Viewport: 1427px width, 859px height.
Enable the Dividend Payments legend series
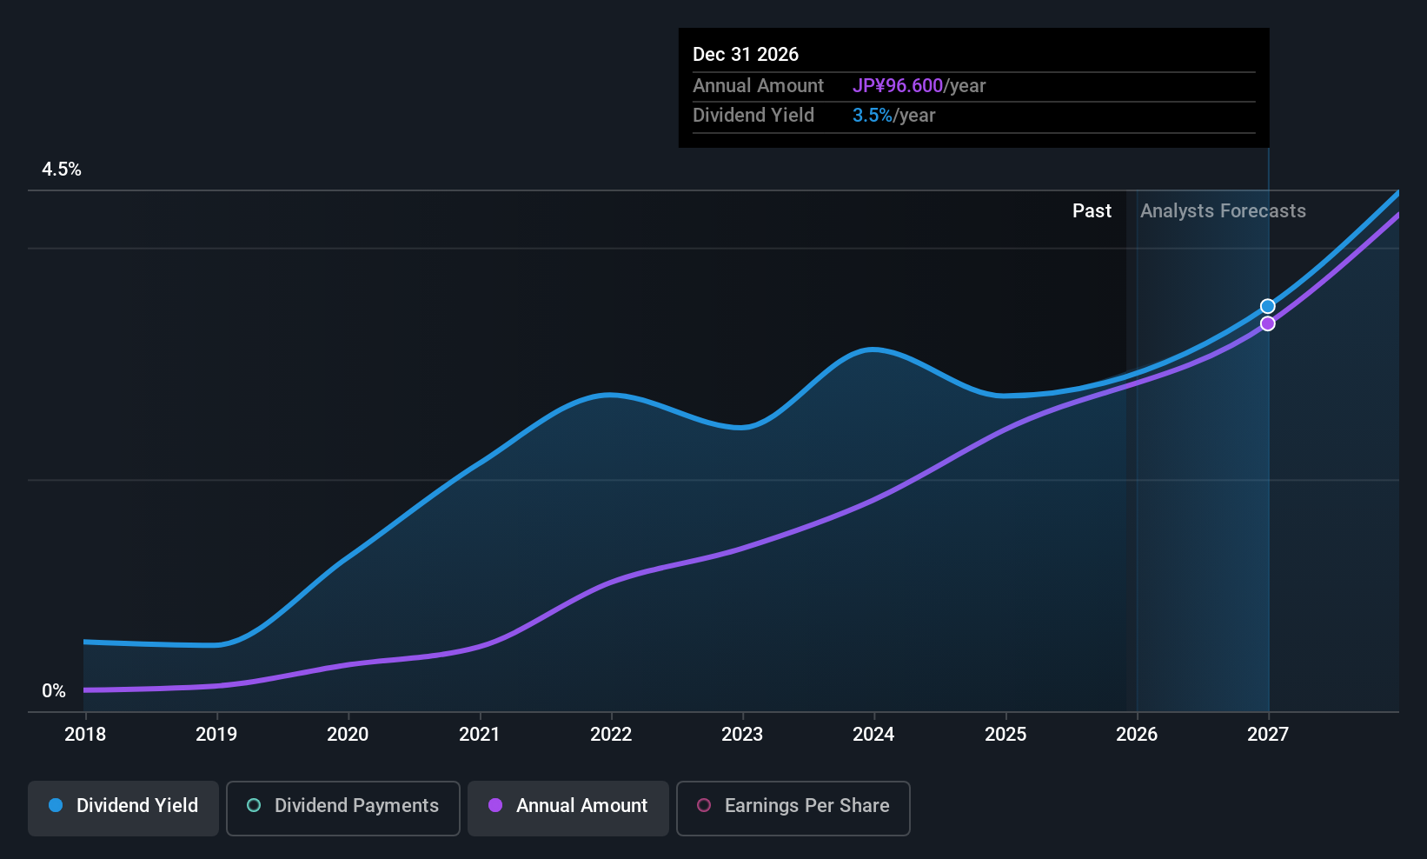point(342,806)
